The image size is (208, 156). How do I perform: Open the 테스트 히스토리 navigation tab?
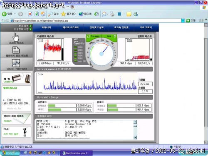(71, 27)
